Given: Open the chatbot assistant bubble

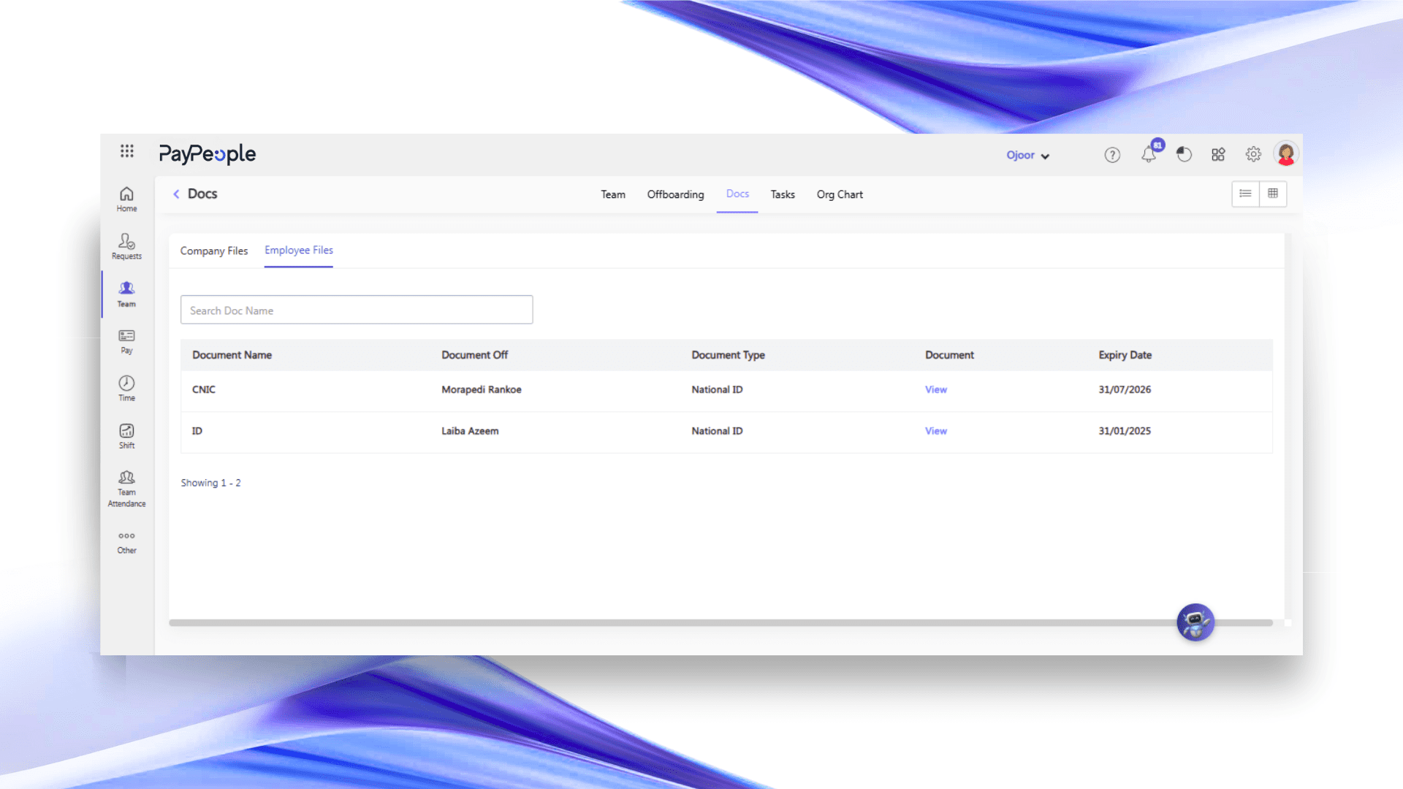Looking at the screenshot, I should click(x=1195, y=622).
